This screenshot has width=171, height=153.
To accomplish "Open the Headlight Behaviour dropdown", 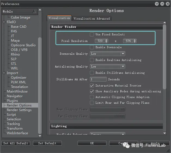I will click(x=108, y=134).
